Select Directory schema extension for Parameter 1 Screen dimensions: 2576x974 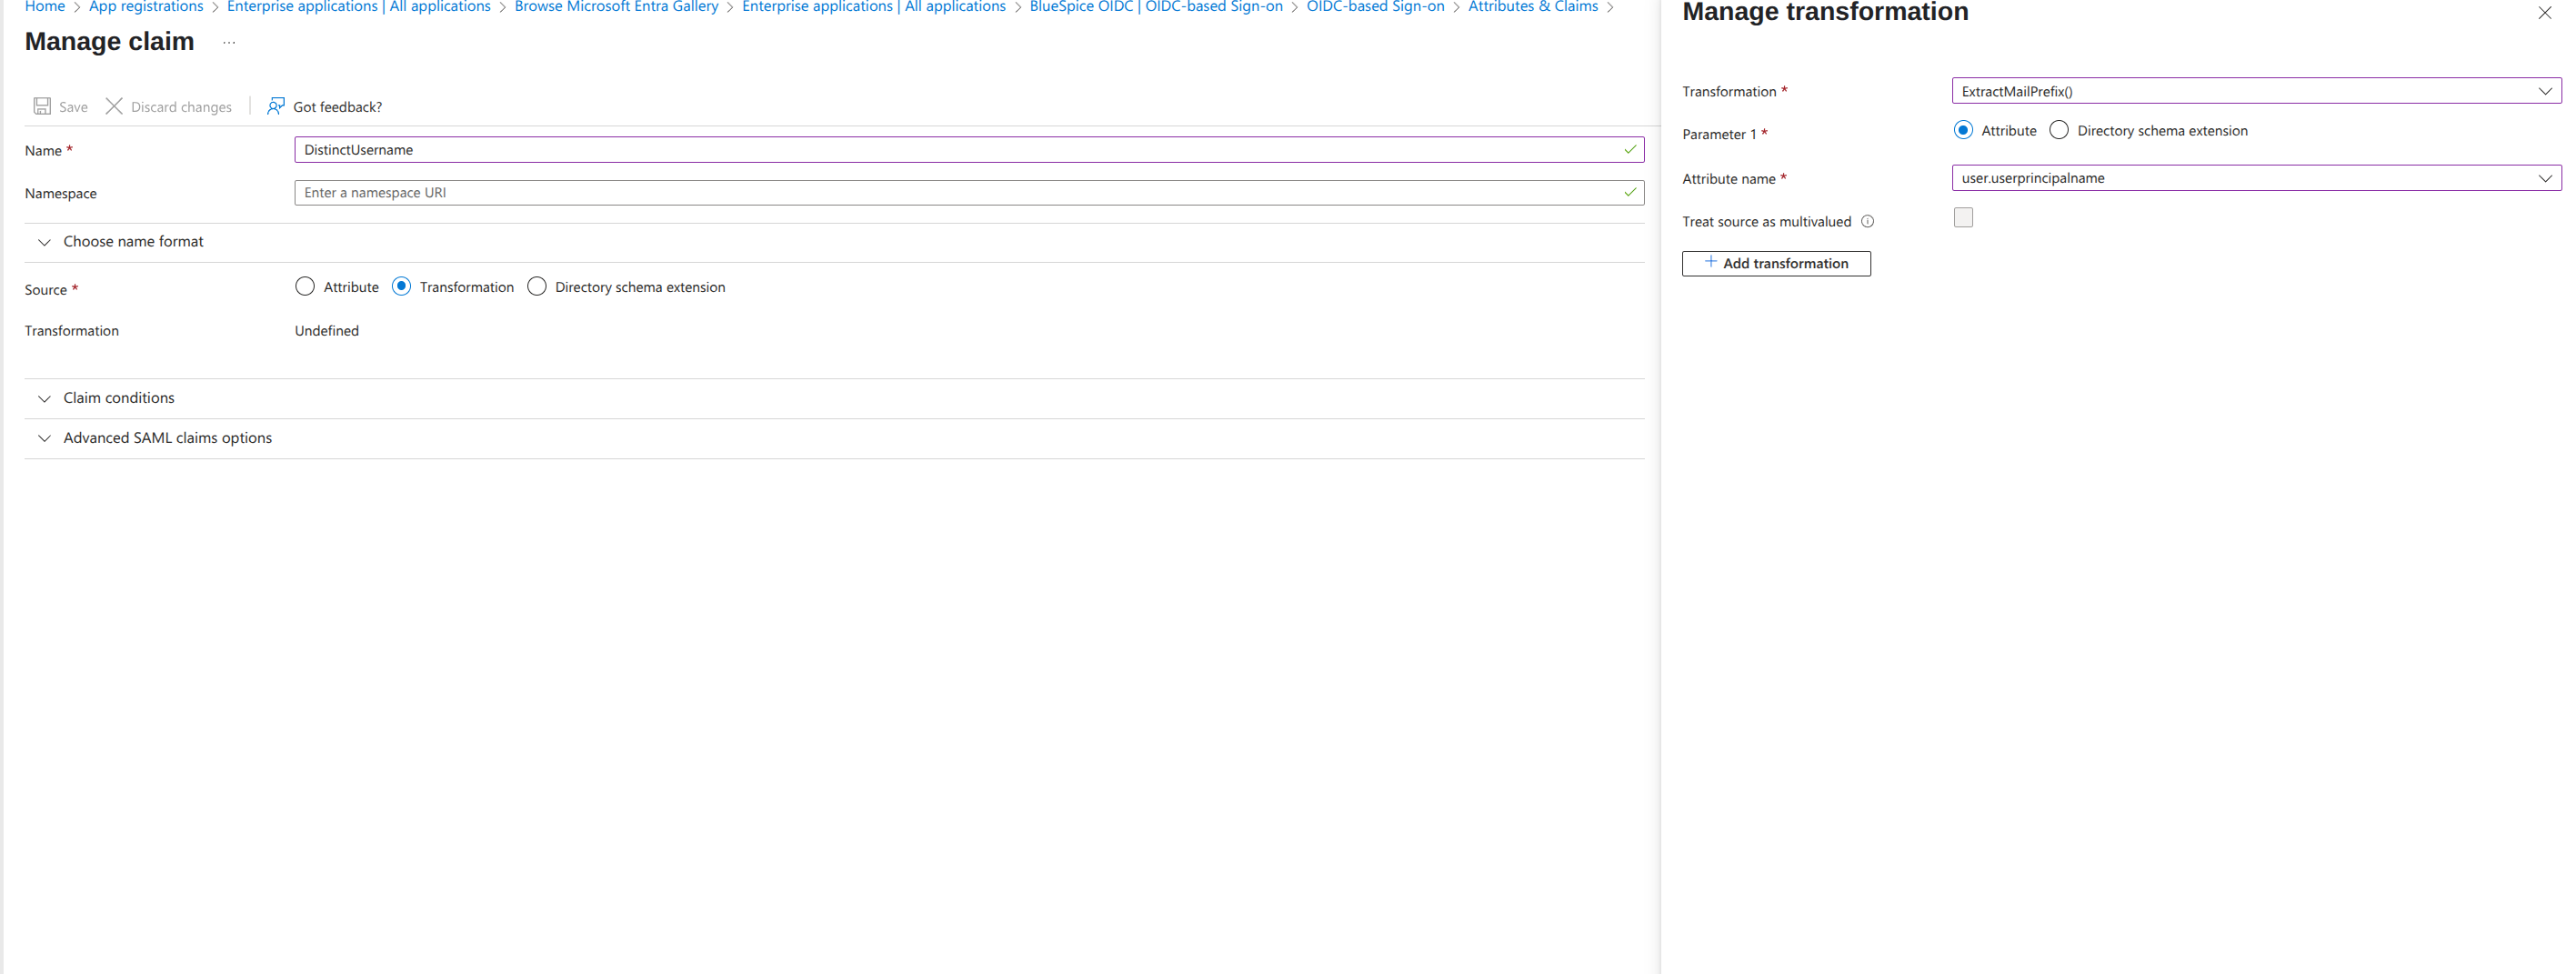point(2058,131)
